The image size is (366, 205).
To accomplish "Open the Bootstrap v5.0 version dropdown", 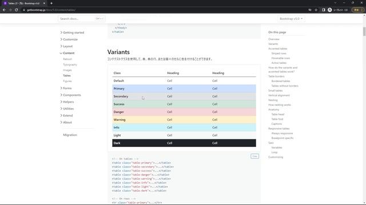I will (x=291, y=19).
